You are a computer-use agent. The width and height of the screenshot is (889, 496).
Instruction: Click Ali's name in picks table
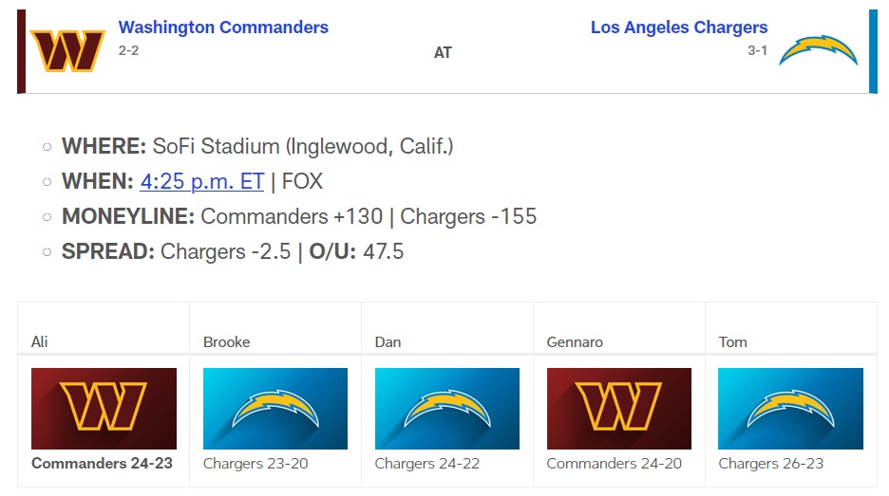pyautogui.click(x=40, y=341)
